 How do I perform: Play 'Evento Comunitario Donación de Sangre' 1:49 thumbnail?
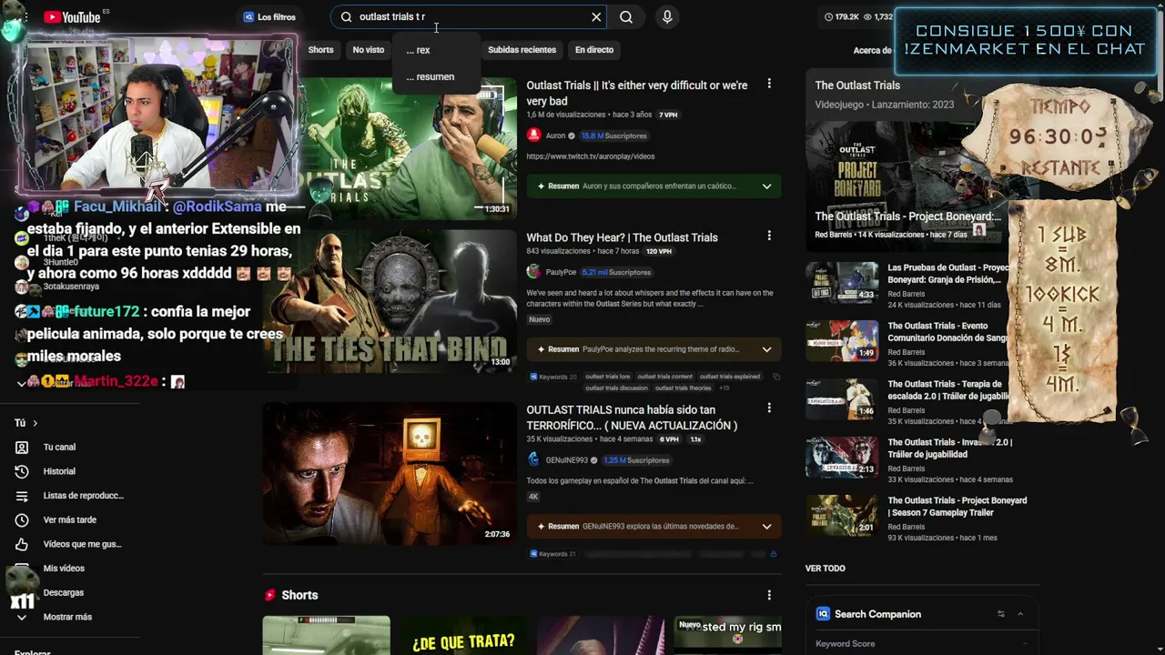[x=842, y=340]
